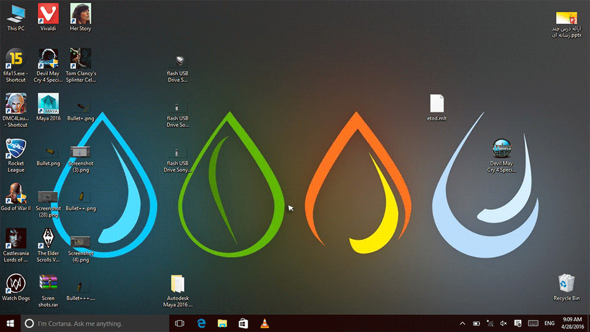
Task: Select the fifa15.exe shortcut icon
Action: tap(16, 65)
